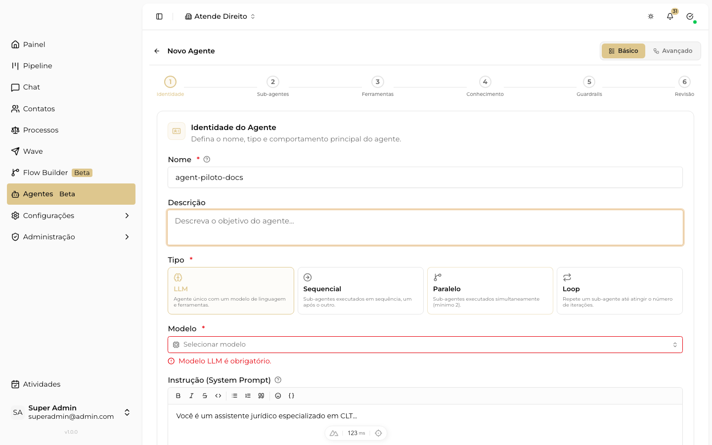Open Pipeline from the sidebar
The height and width of the screenshot is (445, 712).
pos(71,66)
